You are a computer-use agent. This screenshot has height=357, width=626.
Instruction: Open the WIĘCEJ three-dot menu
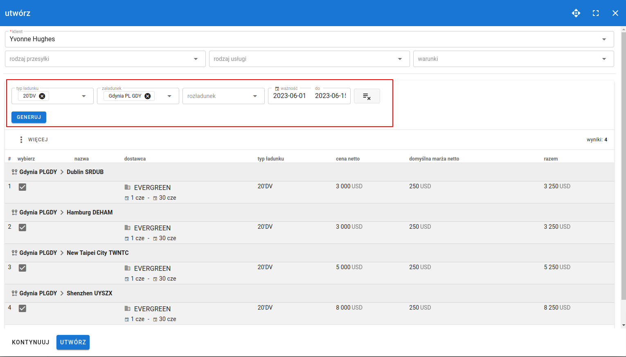(21, 140)
